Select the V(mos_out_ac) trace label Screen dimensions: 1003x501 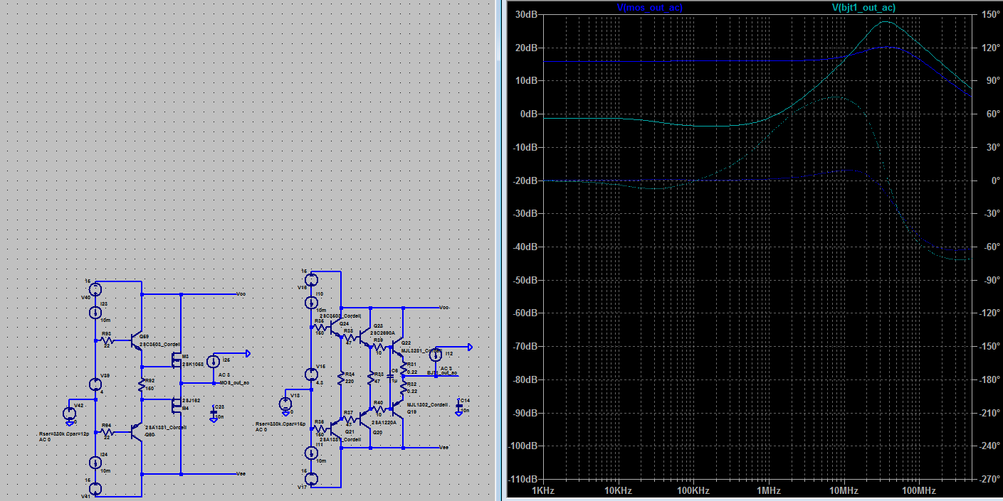pos(650,7)
